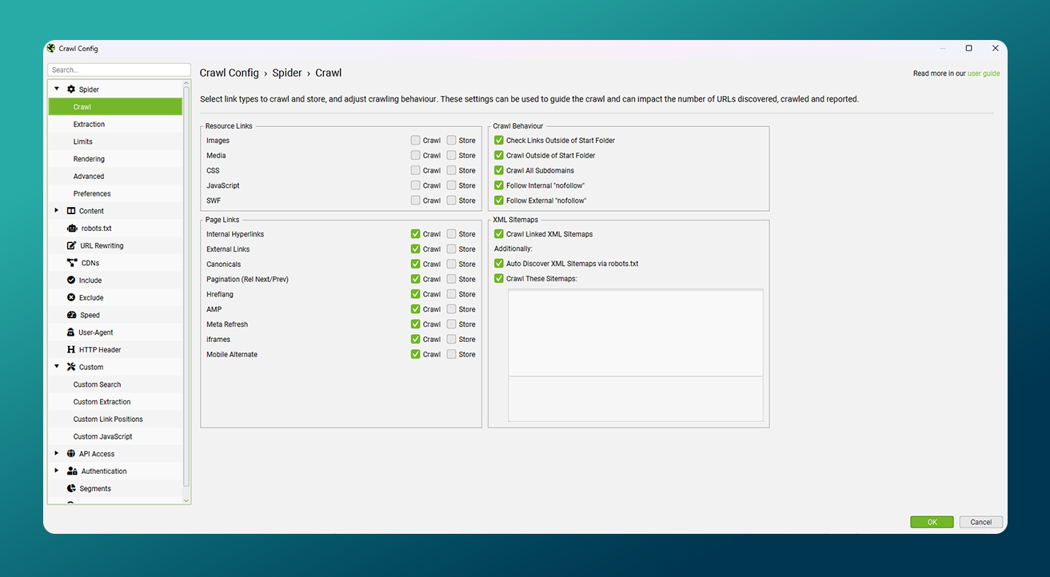This screenshot has width=1050, height=577.
Task: Click the CDNs network icon
Action: click(72, 263)
